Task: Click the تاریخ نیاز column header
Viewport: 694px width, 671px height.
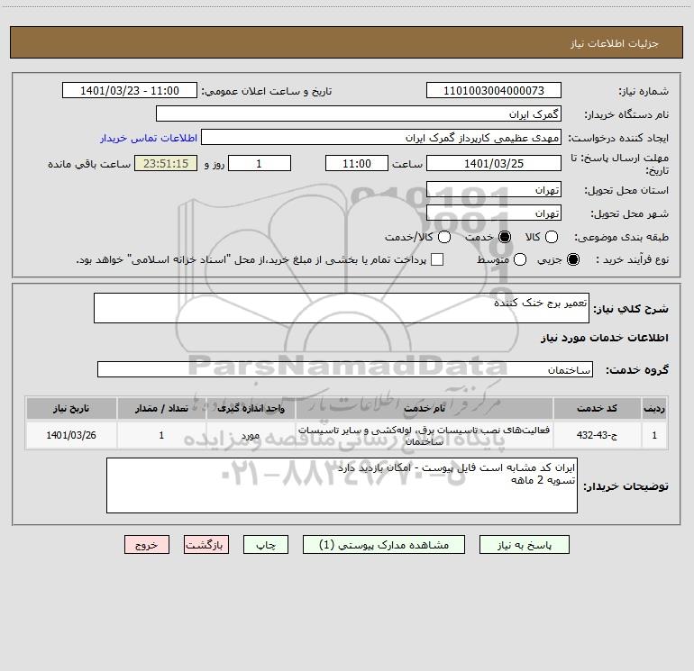Action: pos(71,408)
